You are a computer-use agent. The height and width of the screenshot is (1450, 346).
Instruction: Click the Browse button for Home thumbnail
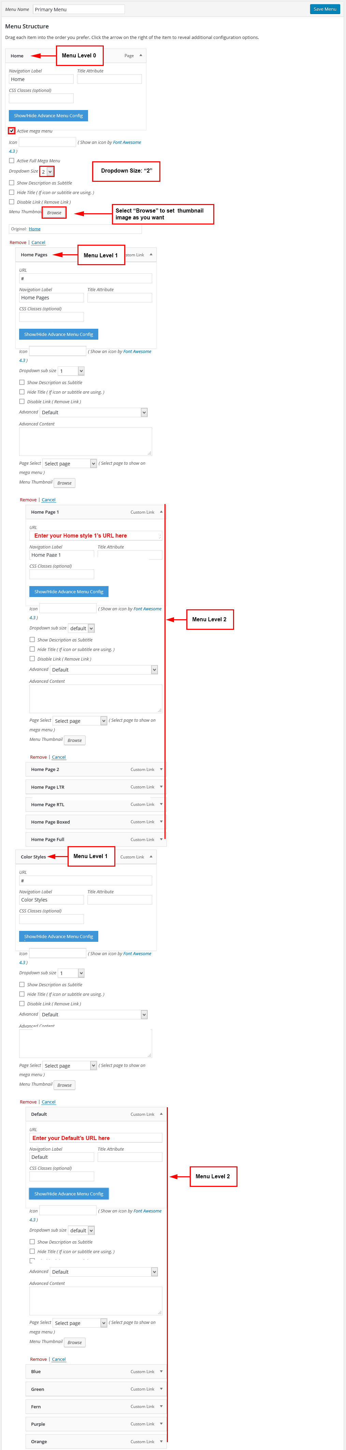(55, 212)
